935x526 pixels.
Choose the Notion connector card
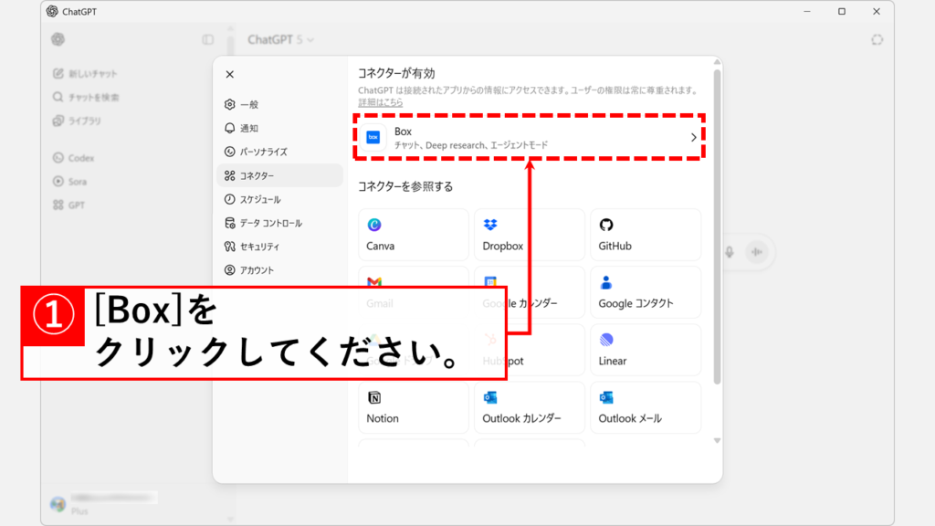point(414,408)
